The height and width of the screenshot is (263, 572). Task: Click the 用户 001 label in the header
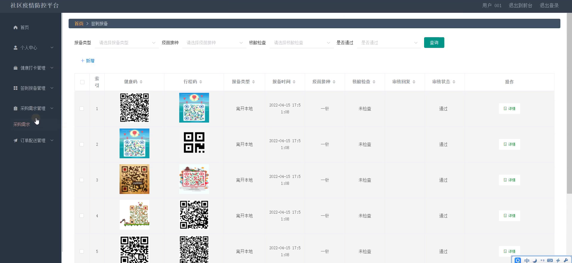[x=492, y=5]
